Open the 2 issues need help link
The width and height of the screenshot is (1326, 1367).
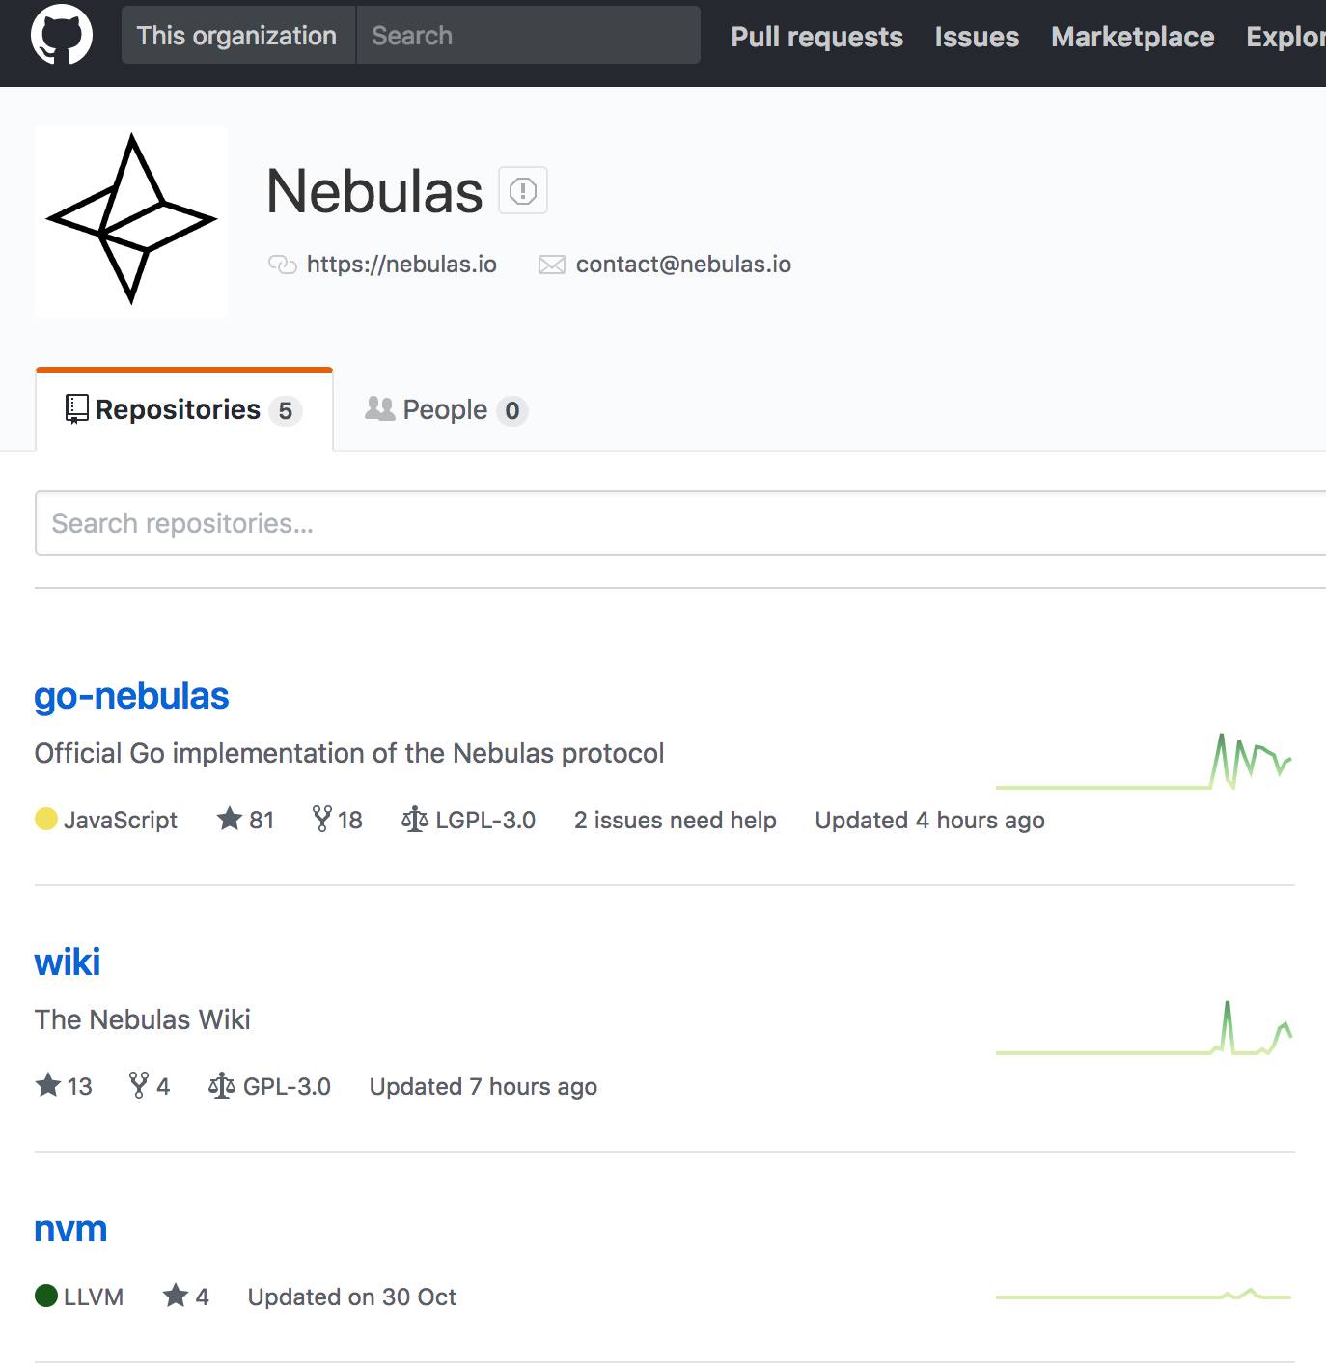(676, 820)
